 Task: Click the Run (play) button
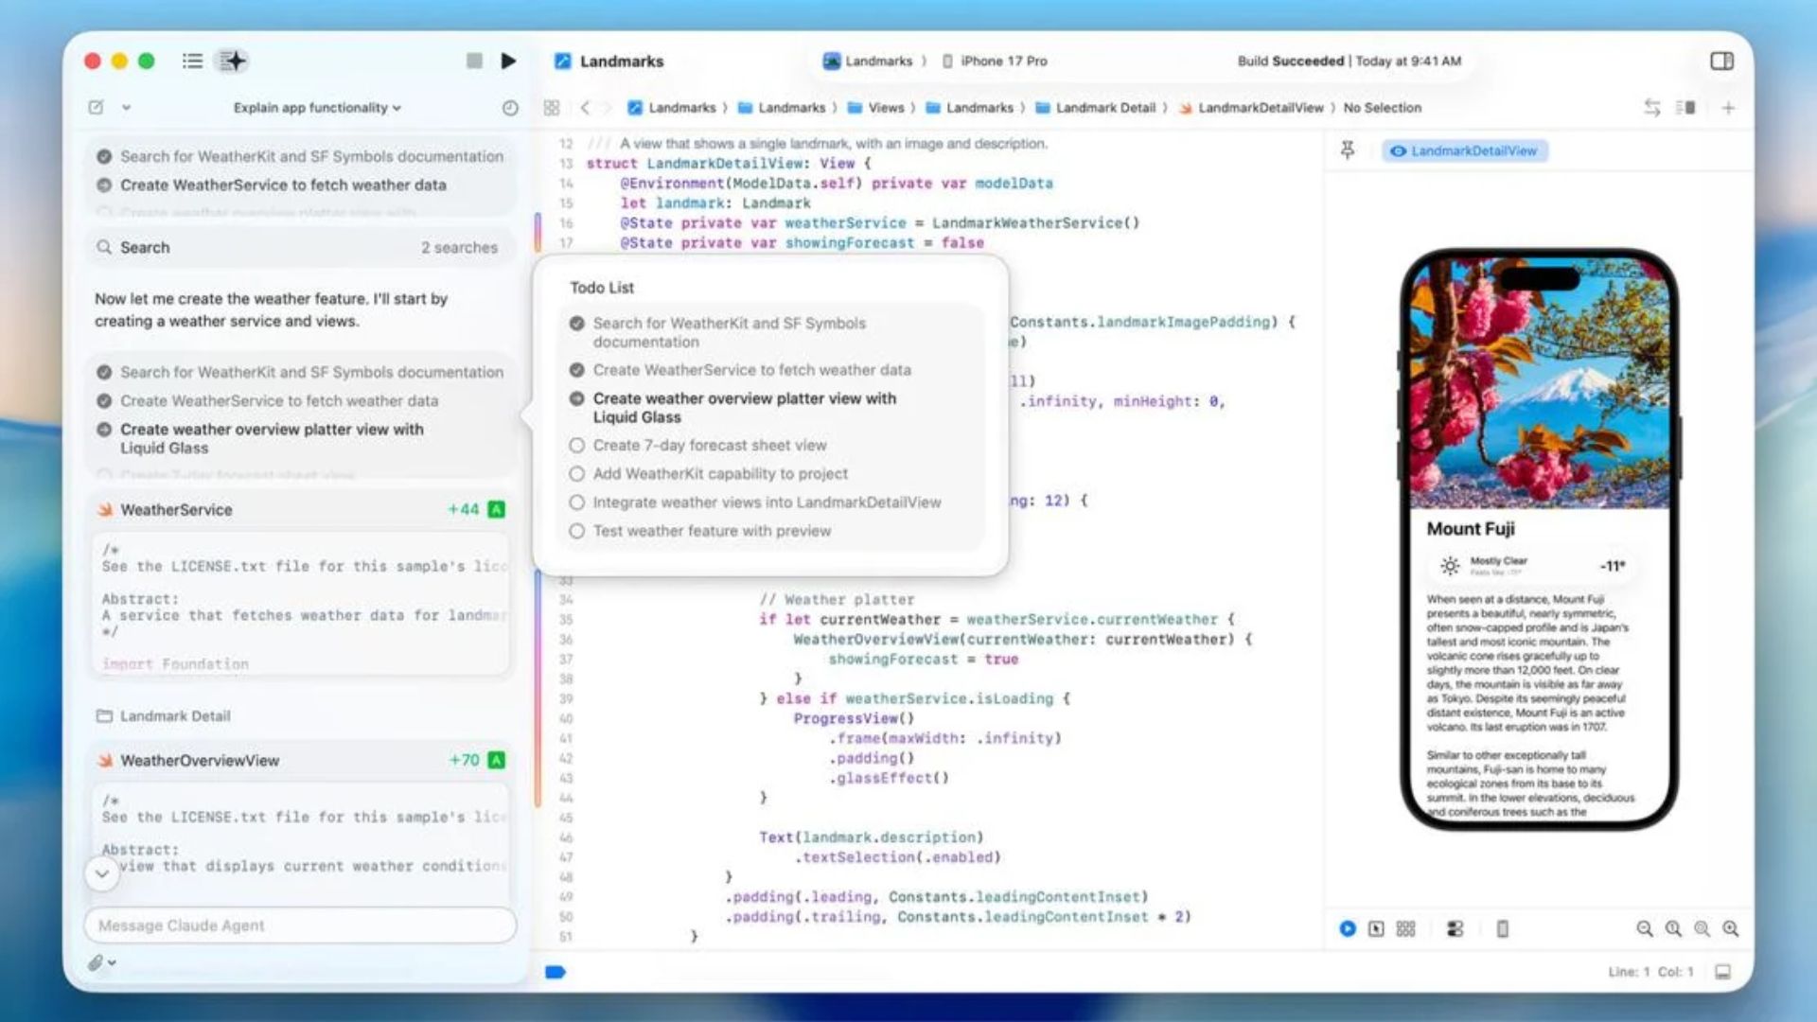click(x=508, y=61)
